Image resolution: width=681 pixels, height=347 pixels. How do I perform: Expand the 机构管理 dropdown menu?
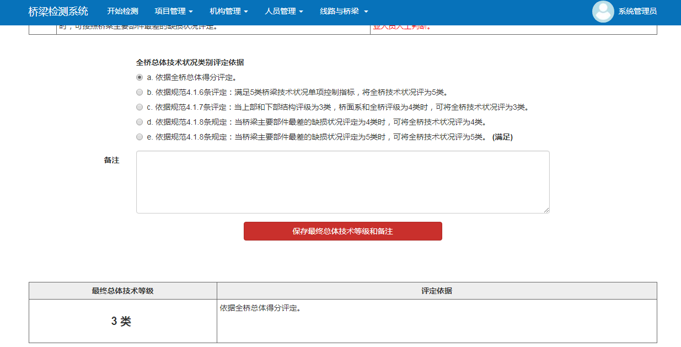(x=229, y=12)
